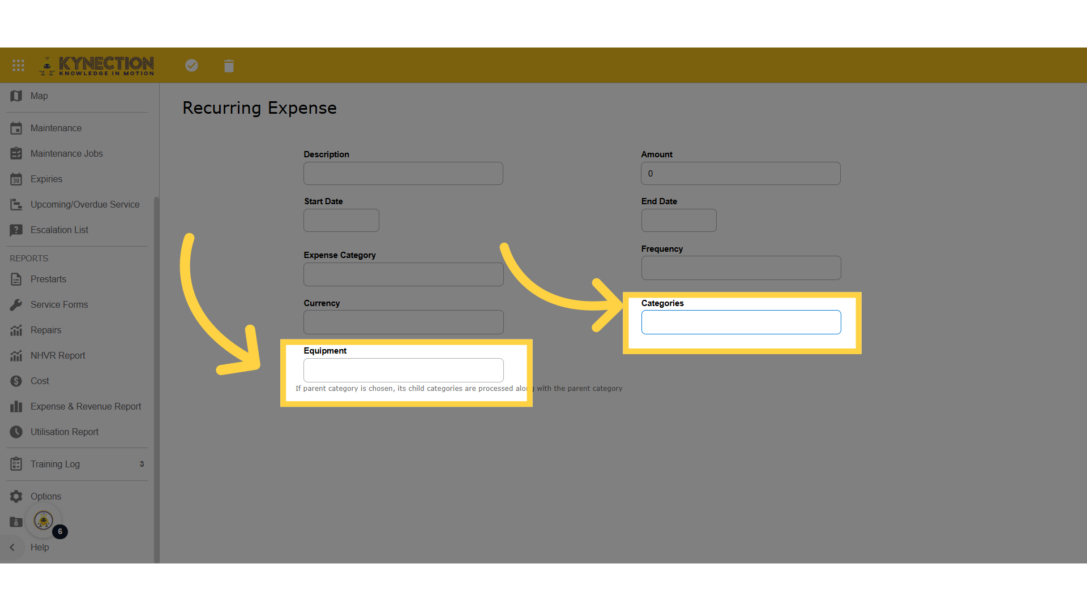Click the sidebar vertical scrollbar
The width and height of the screenshot is (1087, 611).
pyautogui.click(x=156, y=379)
